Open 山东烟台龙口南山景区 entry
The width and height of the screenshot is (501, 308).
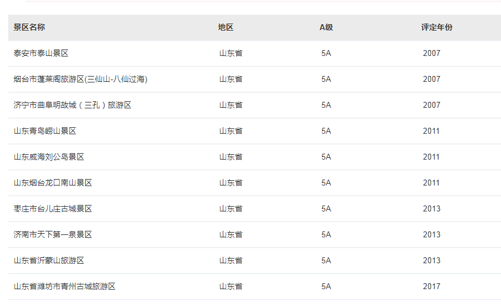pos(53,183)
